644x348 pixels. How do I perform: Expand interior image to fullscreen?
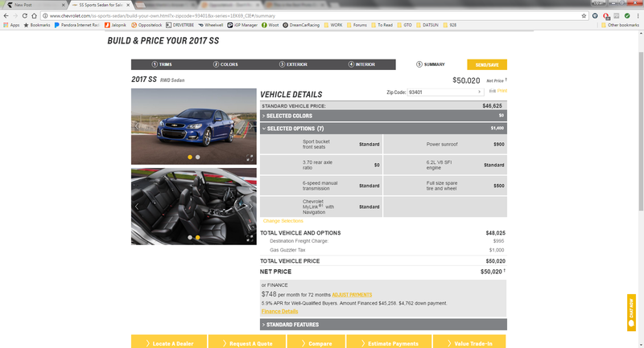pos(250,238)
